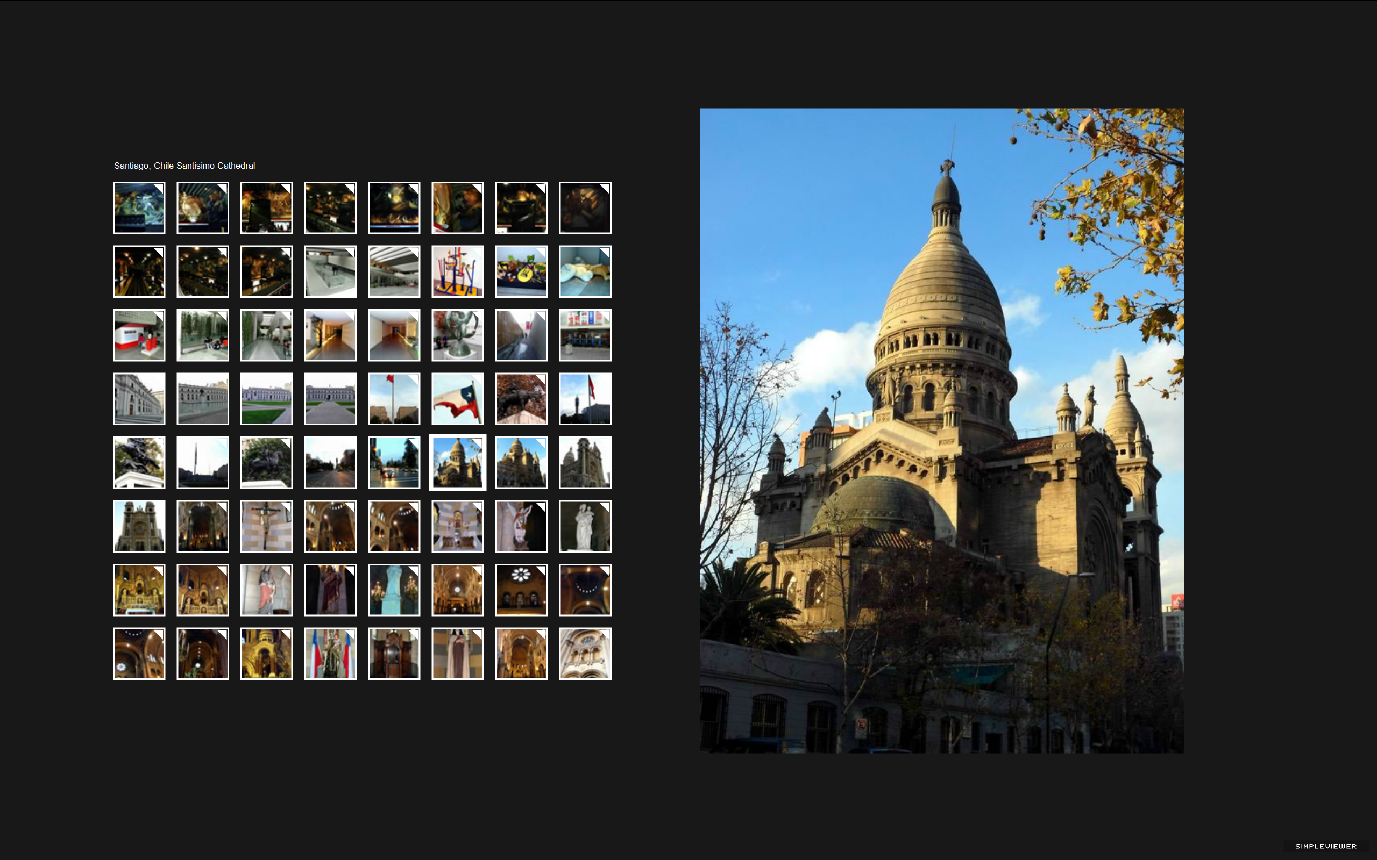The width and height of the screenshot is (1377, 860).
Task: Select the golden domed tabernacle thumbnail
Action: pos(266,654)
